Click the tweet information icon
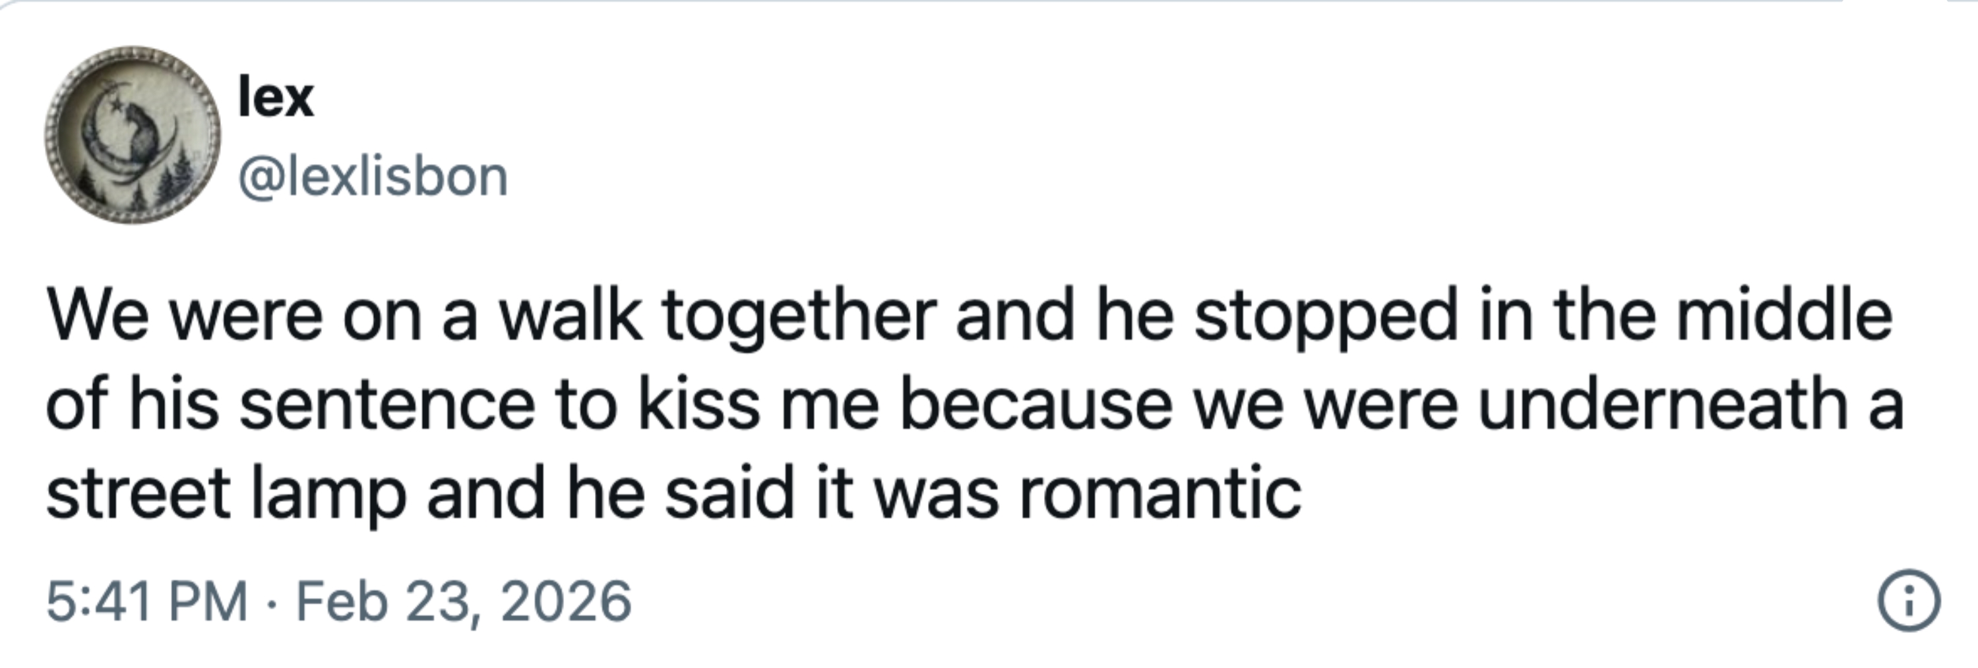1978x668 pixels. pos(1909,602)
